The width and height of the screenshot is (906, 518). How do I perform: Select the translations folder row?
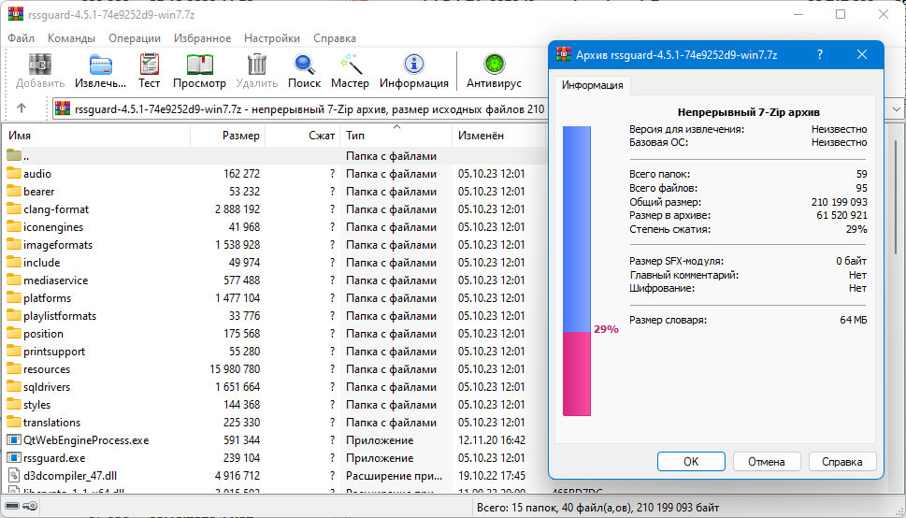point(274,422)
